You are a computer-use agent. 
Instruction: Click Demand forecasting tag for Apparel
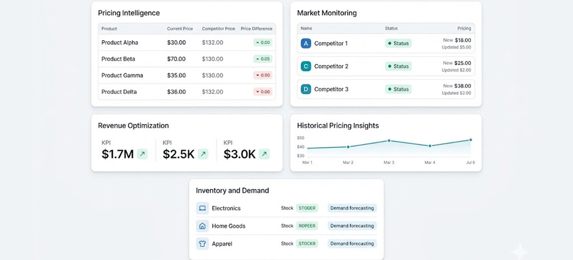coord(352,244)
